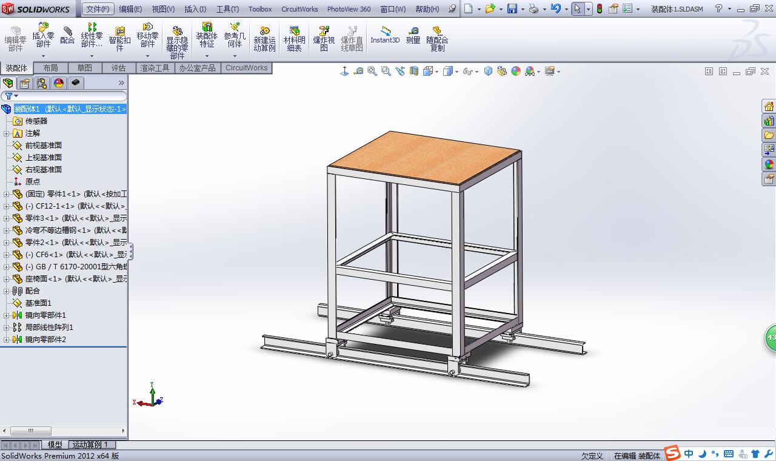
Task: Toggle the Select cursor tool
Action: click(577, 8)
